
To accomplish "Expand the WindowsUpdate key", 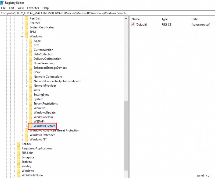I will pyautogui.click(x=26, y=113).
